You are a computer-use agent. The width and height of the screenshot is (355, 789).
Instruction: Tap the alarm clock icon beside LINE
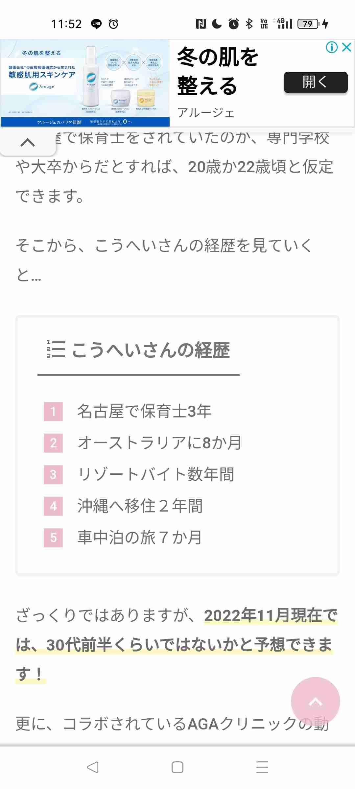[x=113, y=24]
